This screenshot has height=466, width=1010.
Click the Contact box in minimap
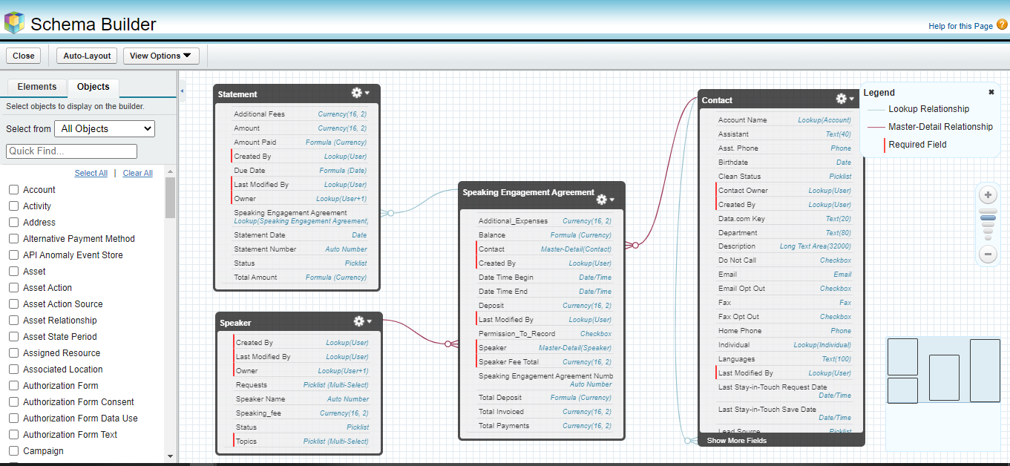(x=985, y=370)
